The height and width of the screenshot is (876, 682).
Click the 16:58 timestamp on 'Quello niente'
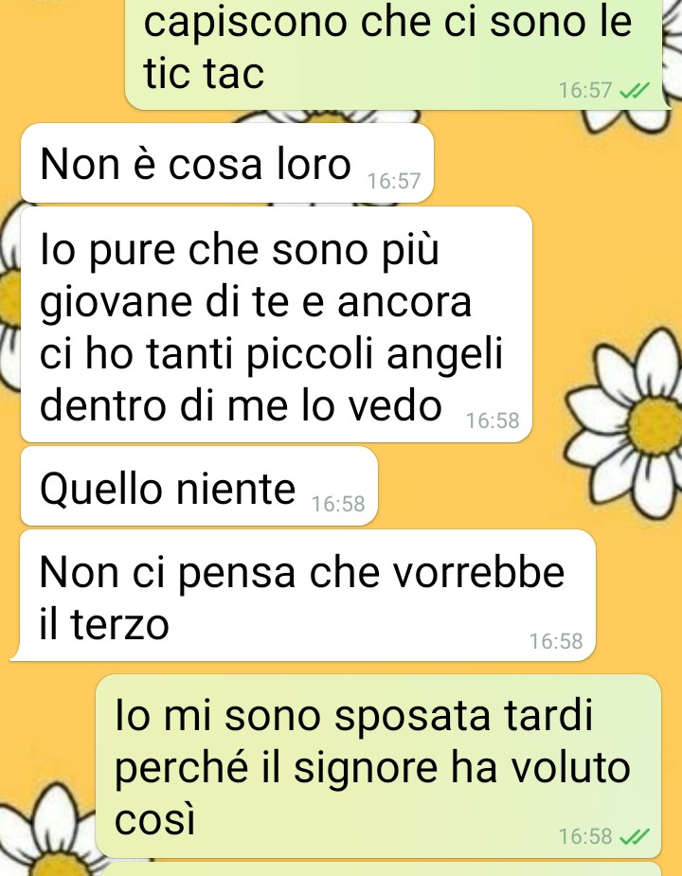tap(337, 504)
